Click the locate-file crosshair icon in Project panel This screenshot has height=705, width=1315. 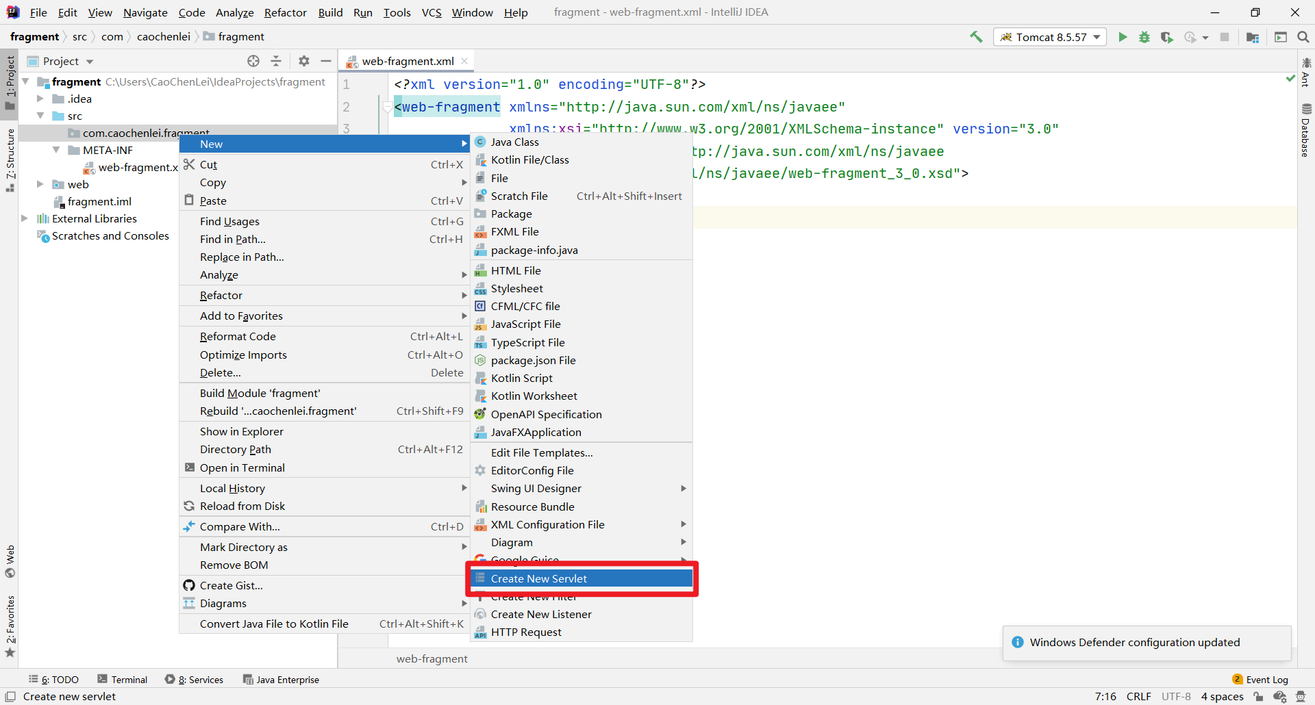click(253, 61)
